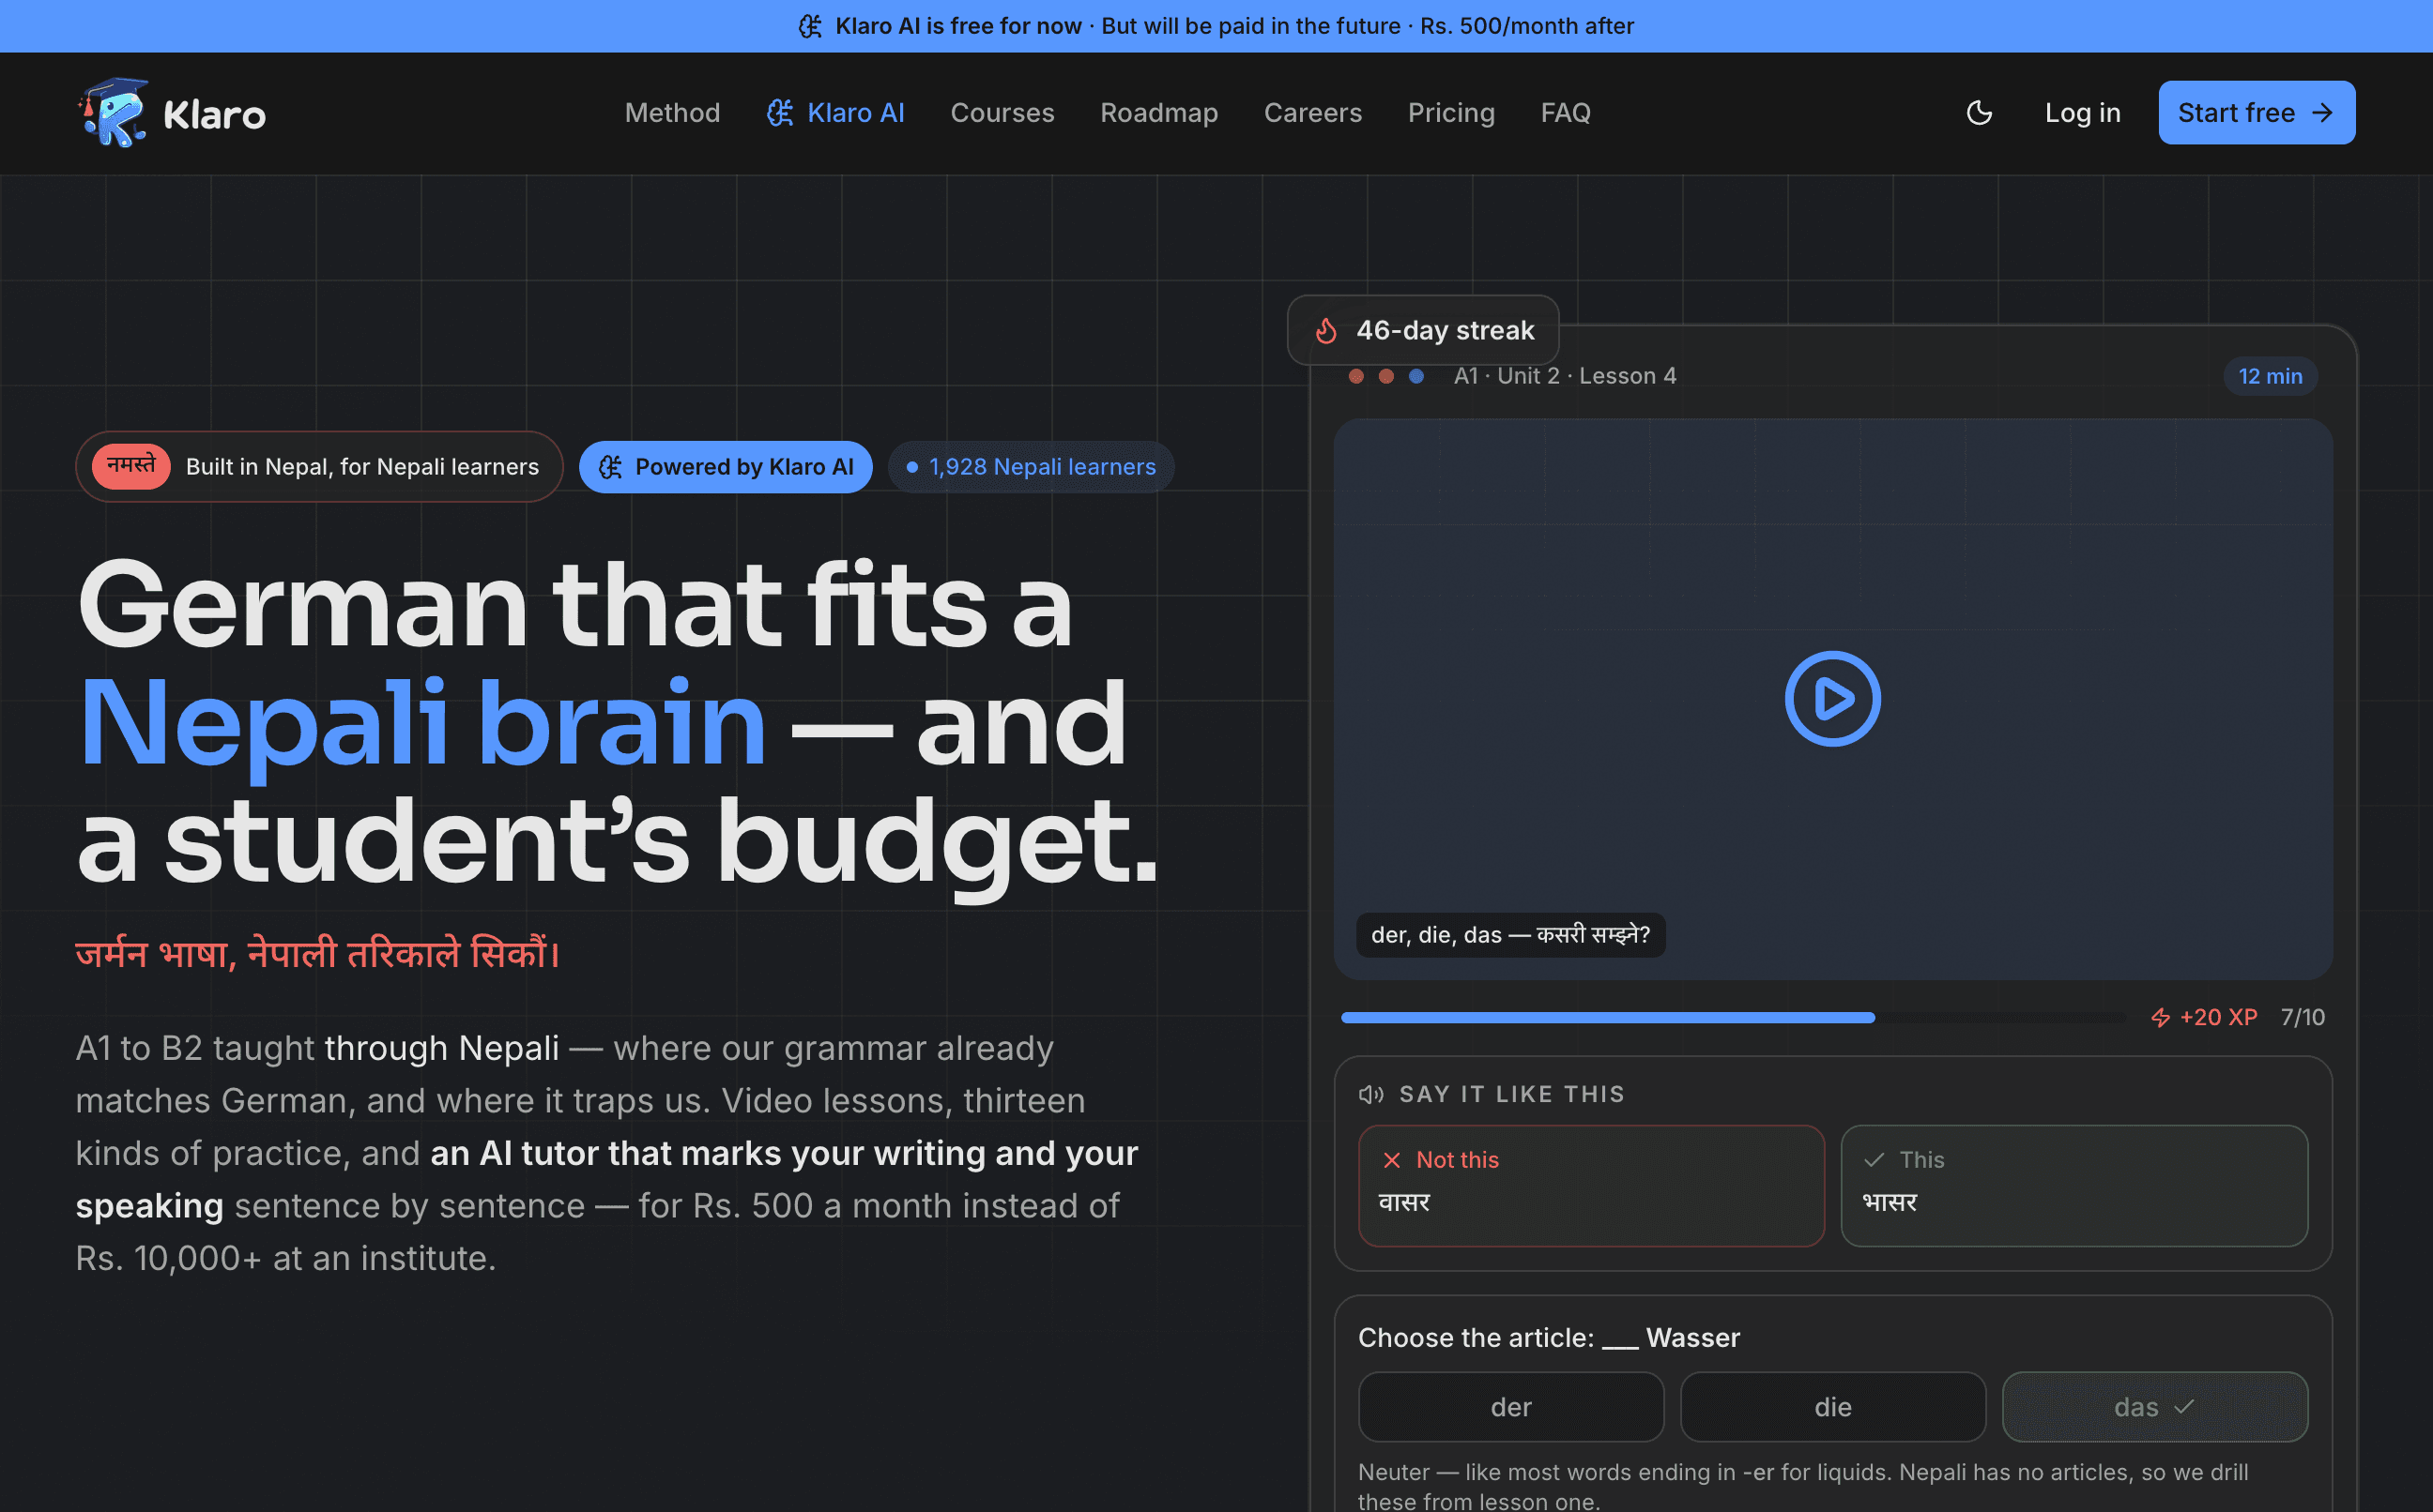Choose the article die
Screen dimensions: 2433x1512
tap(1834, 1407)
